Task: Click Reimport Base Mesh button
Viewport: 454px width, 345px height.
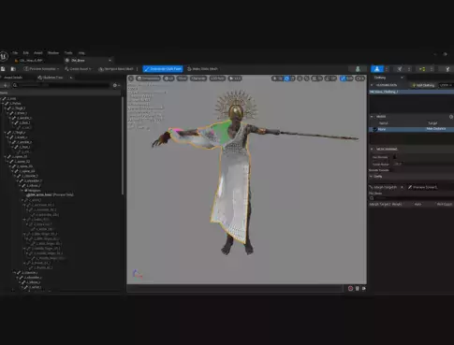Action: coord(116,69)
